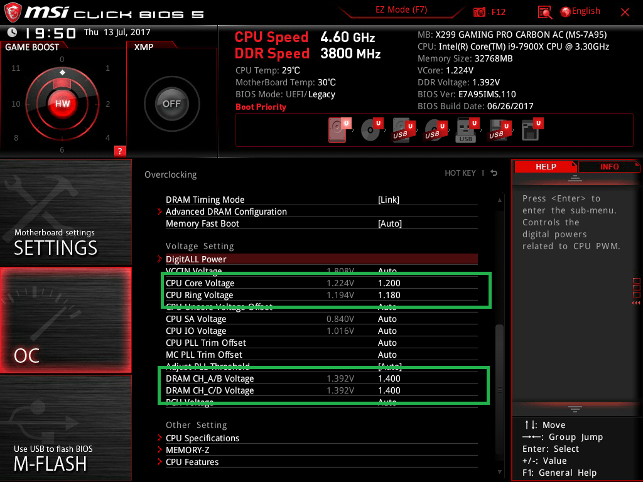Click the red arrows on right panel edge

tap(635, 303)
